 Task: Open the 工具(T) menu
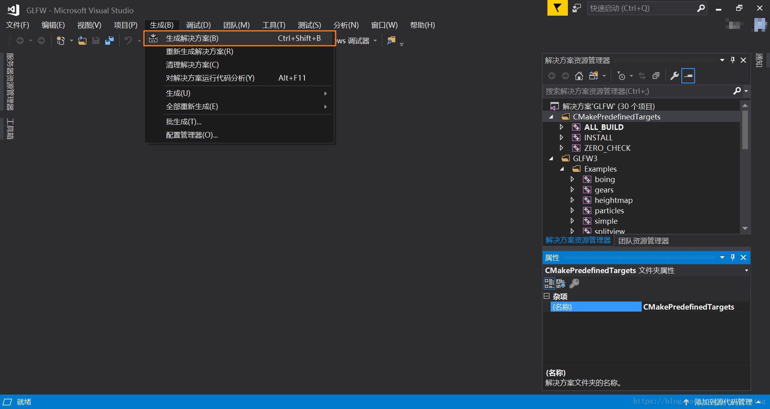coord(274,25)
